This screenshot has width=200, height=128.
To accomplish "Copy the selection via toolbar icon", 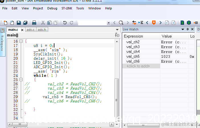I will pyautogui.click(x=49, y=23).
